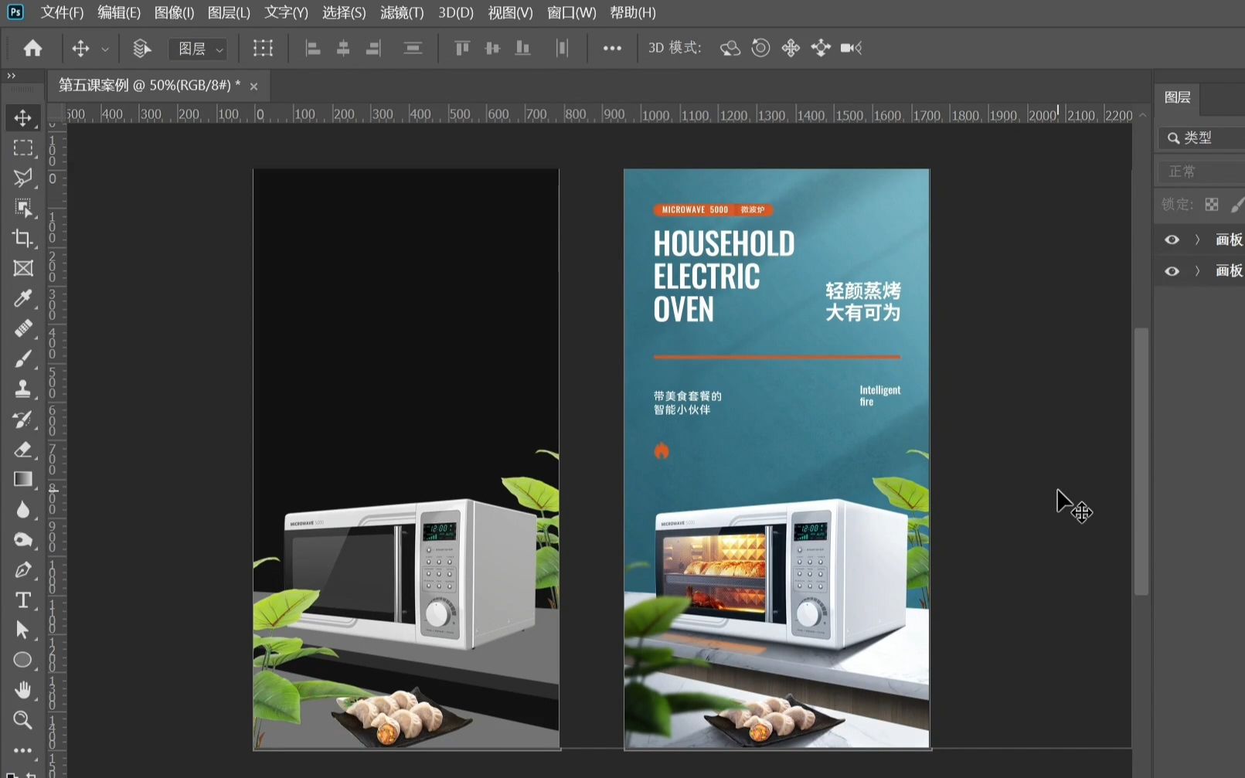Align horizontal centers of layers
This screenshot has height=778, width=1245.
click(343, 48)
